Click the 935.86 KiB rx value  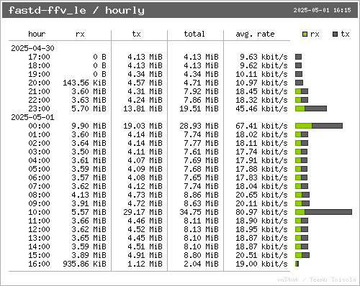click(x=84, y=264)
